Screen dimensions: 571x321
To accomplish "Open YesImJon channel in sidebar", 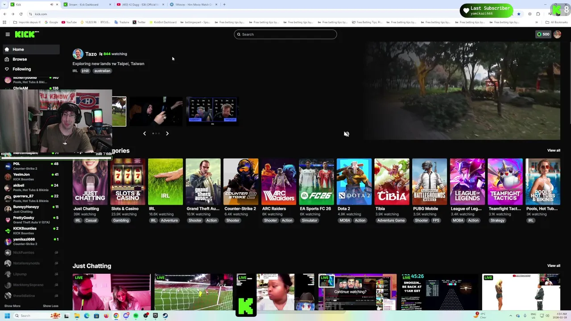I will (x=30, y=177).
